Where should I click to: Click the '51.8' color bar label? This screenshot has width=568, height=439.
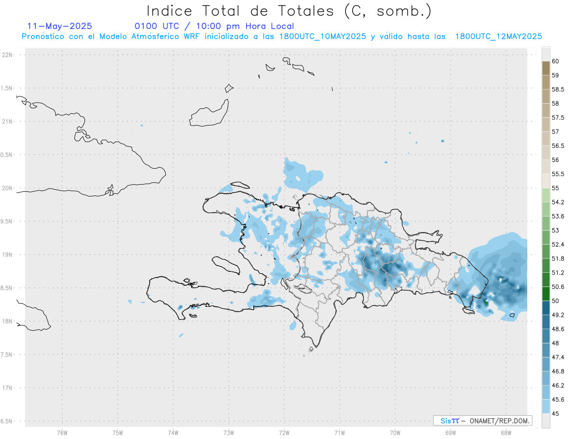(x=558, y=258)
